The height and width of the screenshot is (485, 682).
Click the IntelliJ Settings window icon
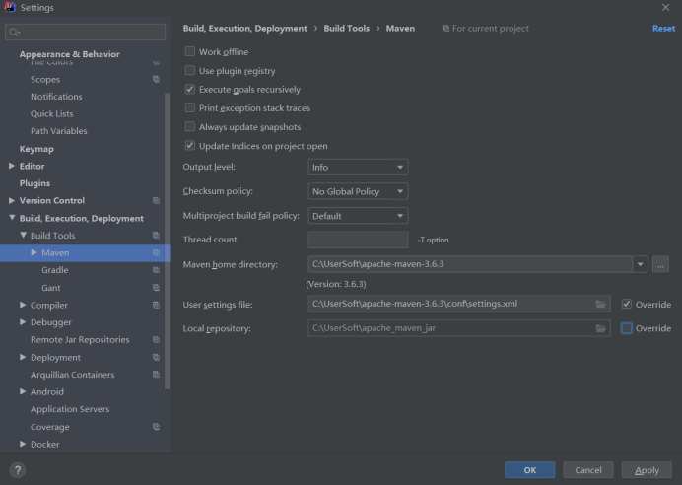click(x=10, y=7)
